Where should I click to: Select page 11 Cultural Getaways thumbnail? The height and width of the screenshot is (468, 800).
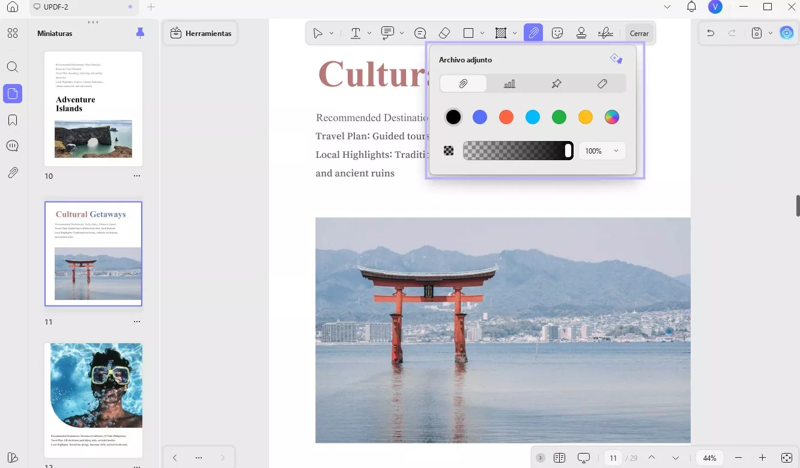point(93,254)
